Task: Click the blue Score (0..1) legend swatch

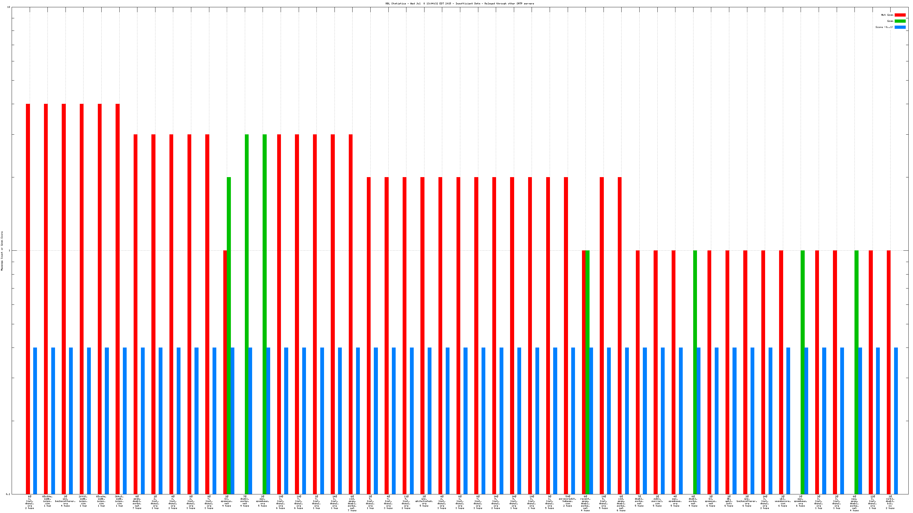Action: pyautogui.click(x=900, y=27)
